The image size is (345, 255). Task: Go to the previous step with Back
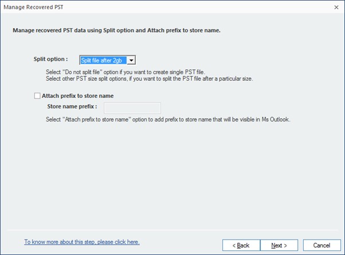click(x=240, y=245)
